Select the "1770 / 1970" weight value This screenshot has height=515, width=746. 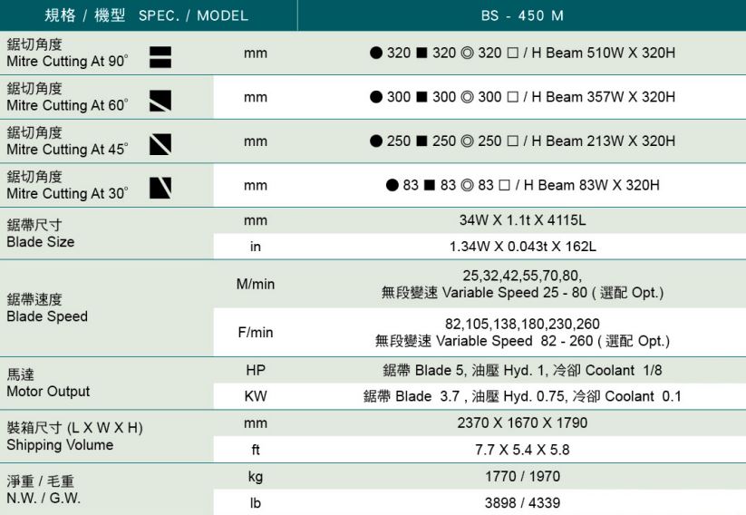point(521,476)
